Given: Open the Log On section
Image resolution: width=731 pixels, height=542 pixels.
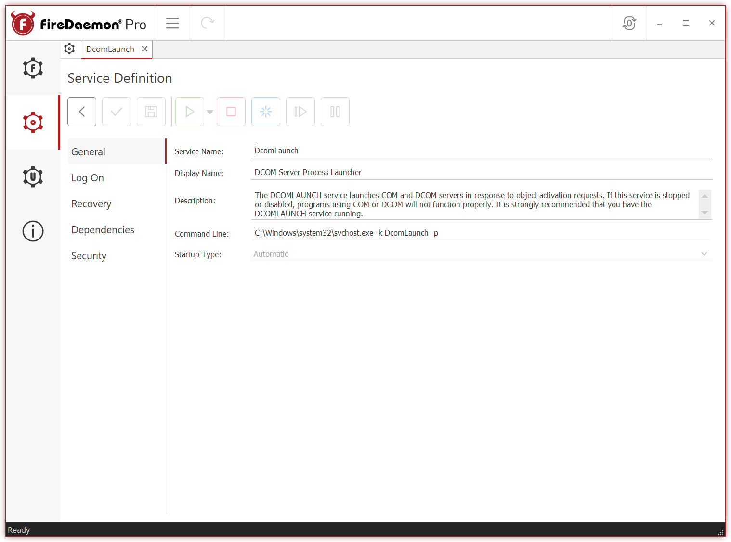Looking at the screenshot, I should pos(117,178).
